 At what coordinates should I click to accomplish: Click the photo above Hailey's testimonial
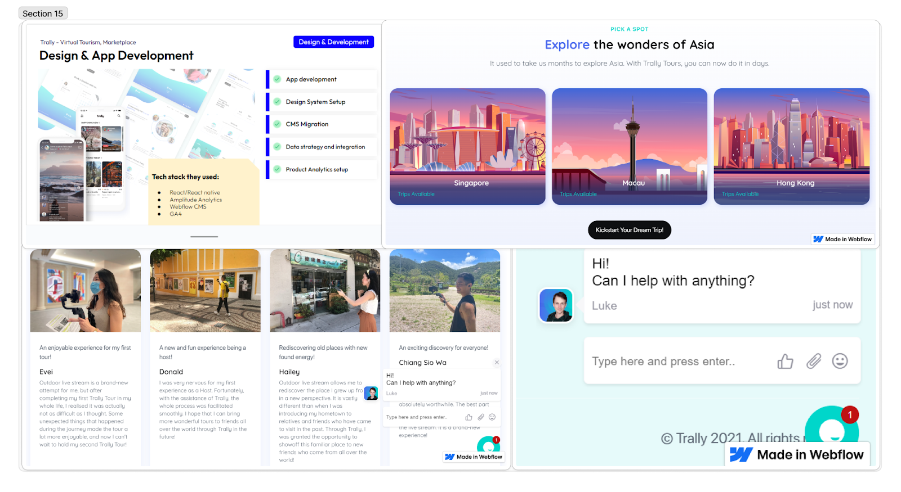(x=325, y=291)
